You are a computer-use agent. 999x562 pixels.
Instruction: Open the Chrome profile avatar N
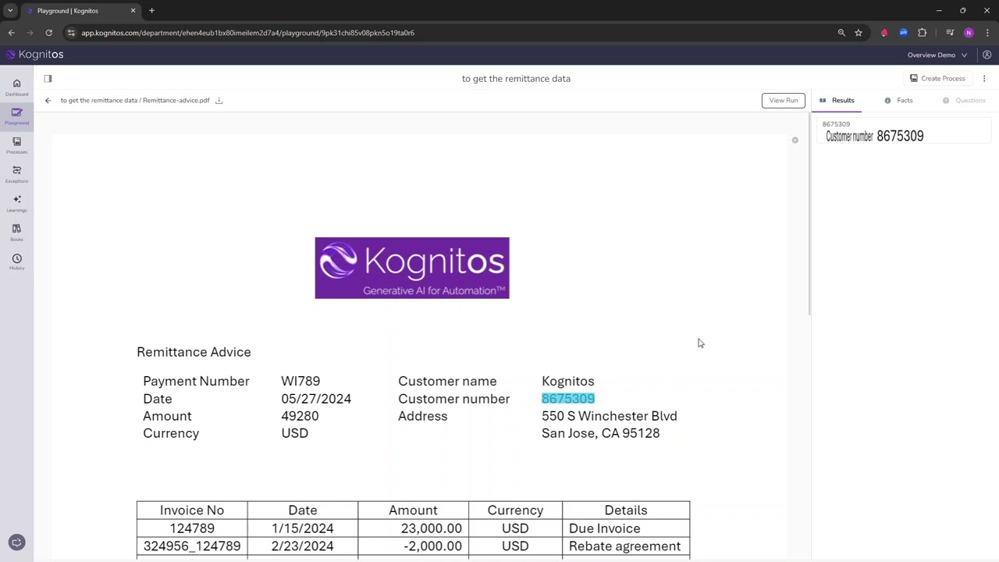969,33
